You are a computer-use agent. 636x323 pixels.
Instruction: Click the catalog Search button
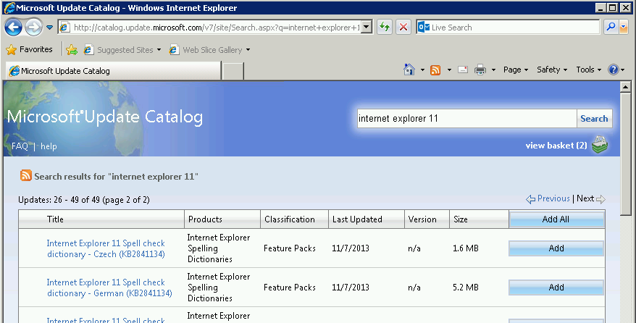pos(594,118)
